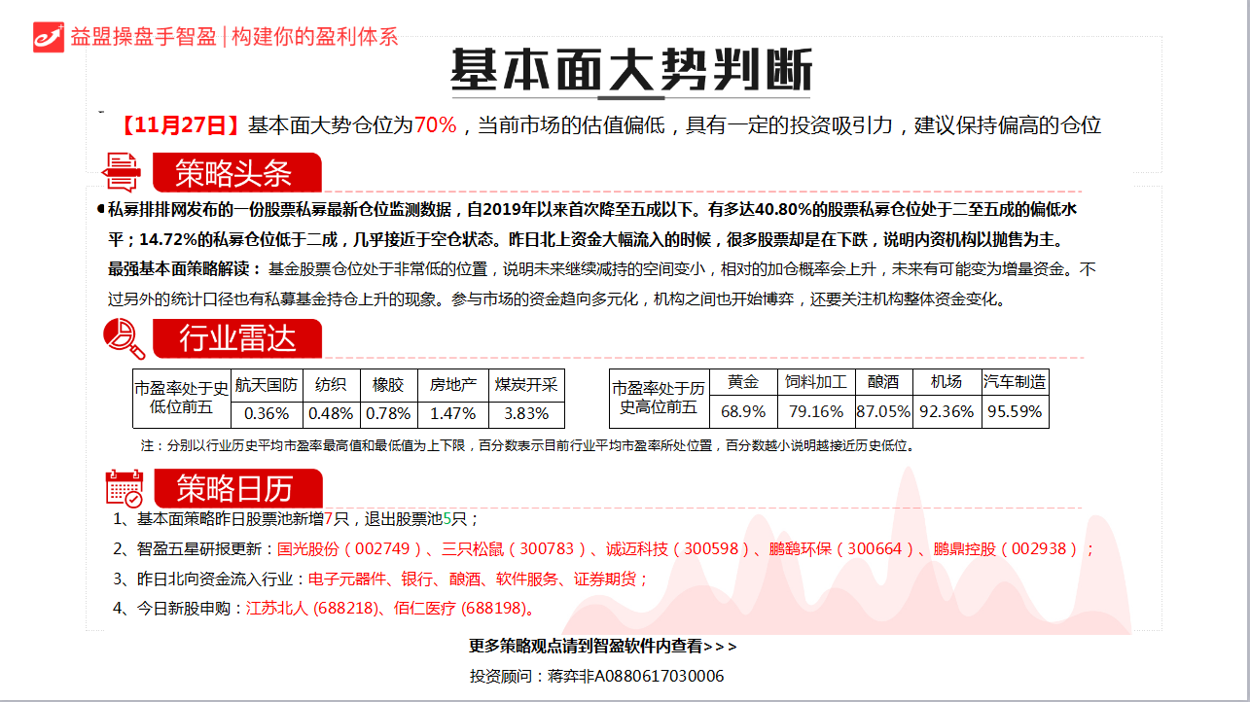
Task: Select the 航天国防 cell in low-PE table
Action: [267, 384]
